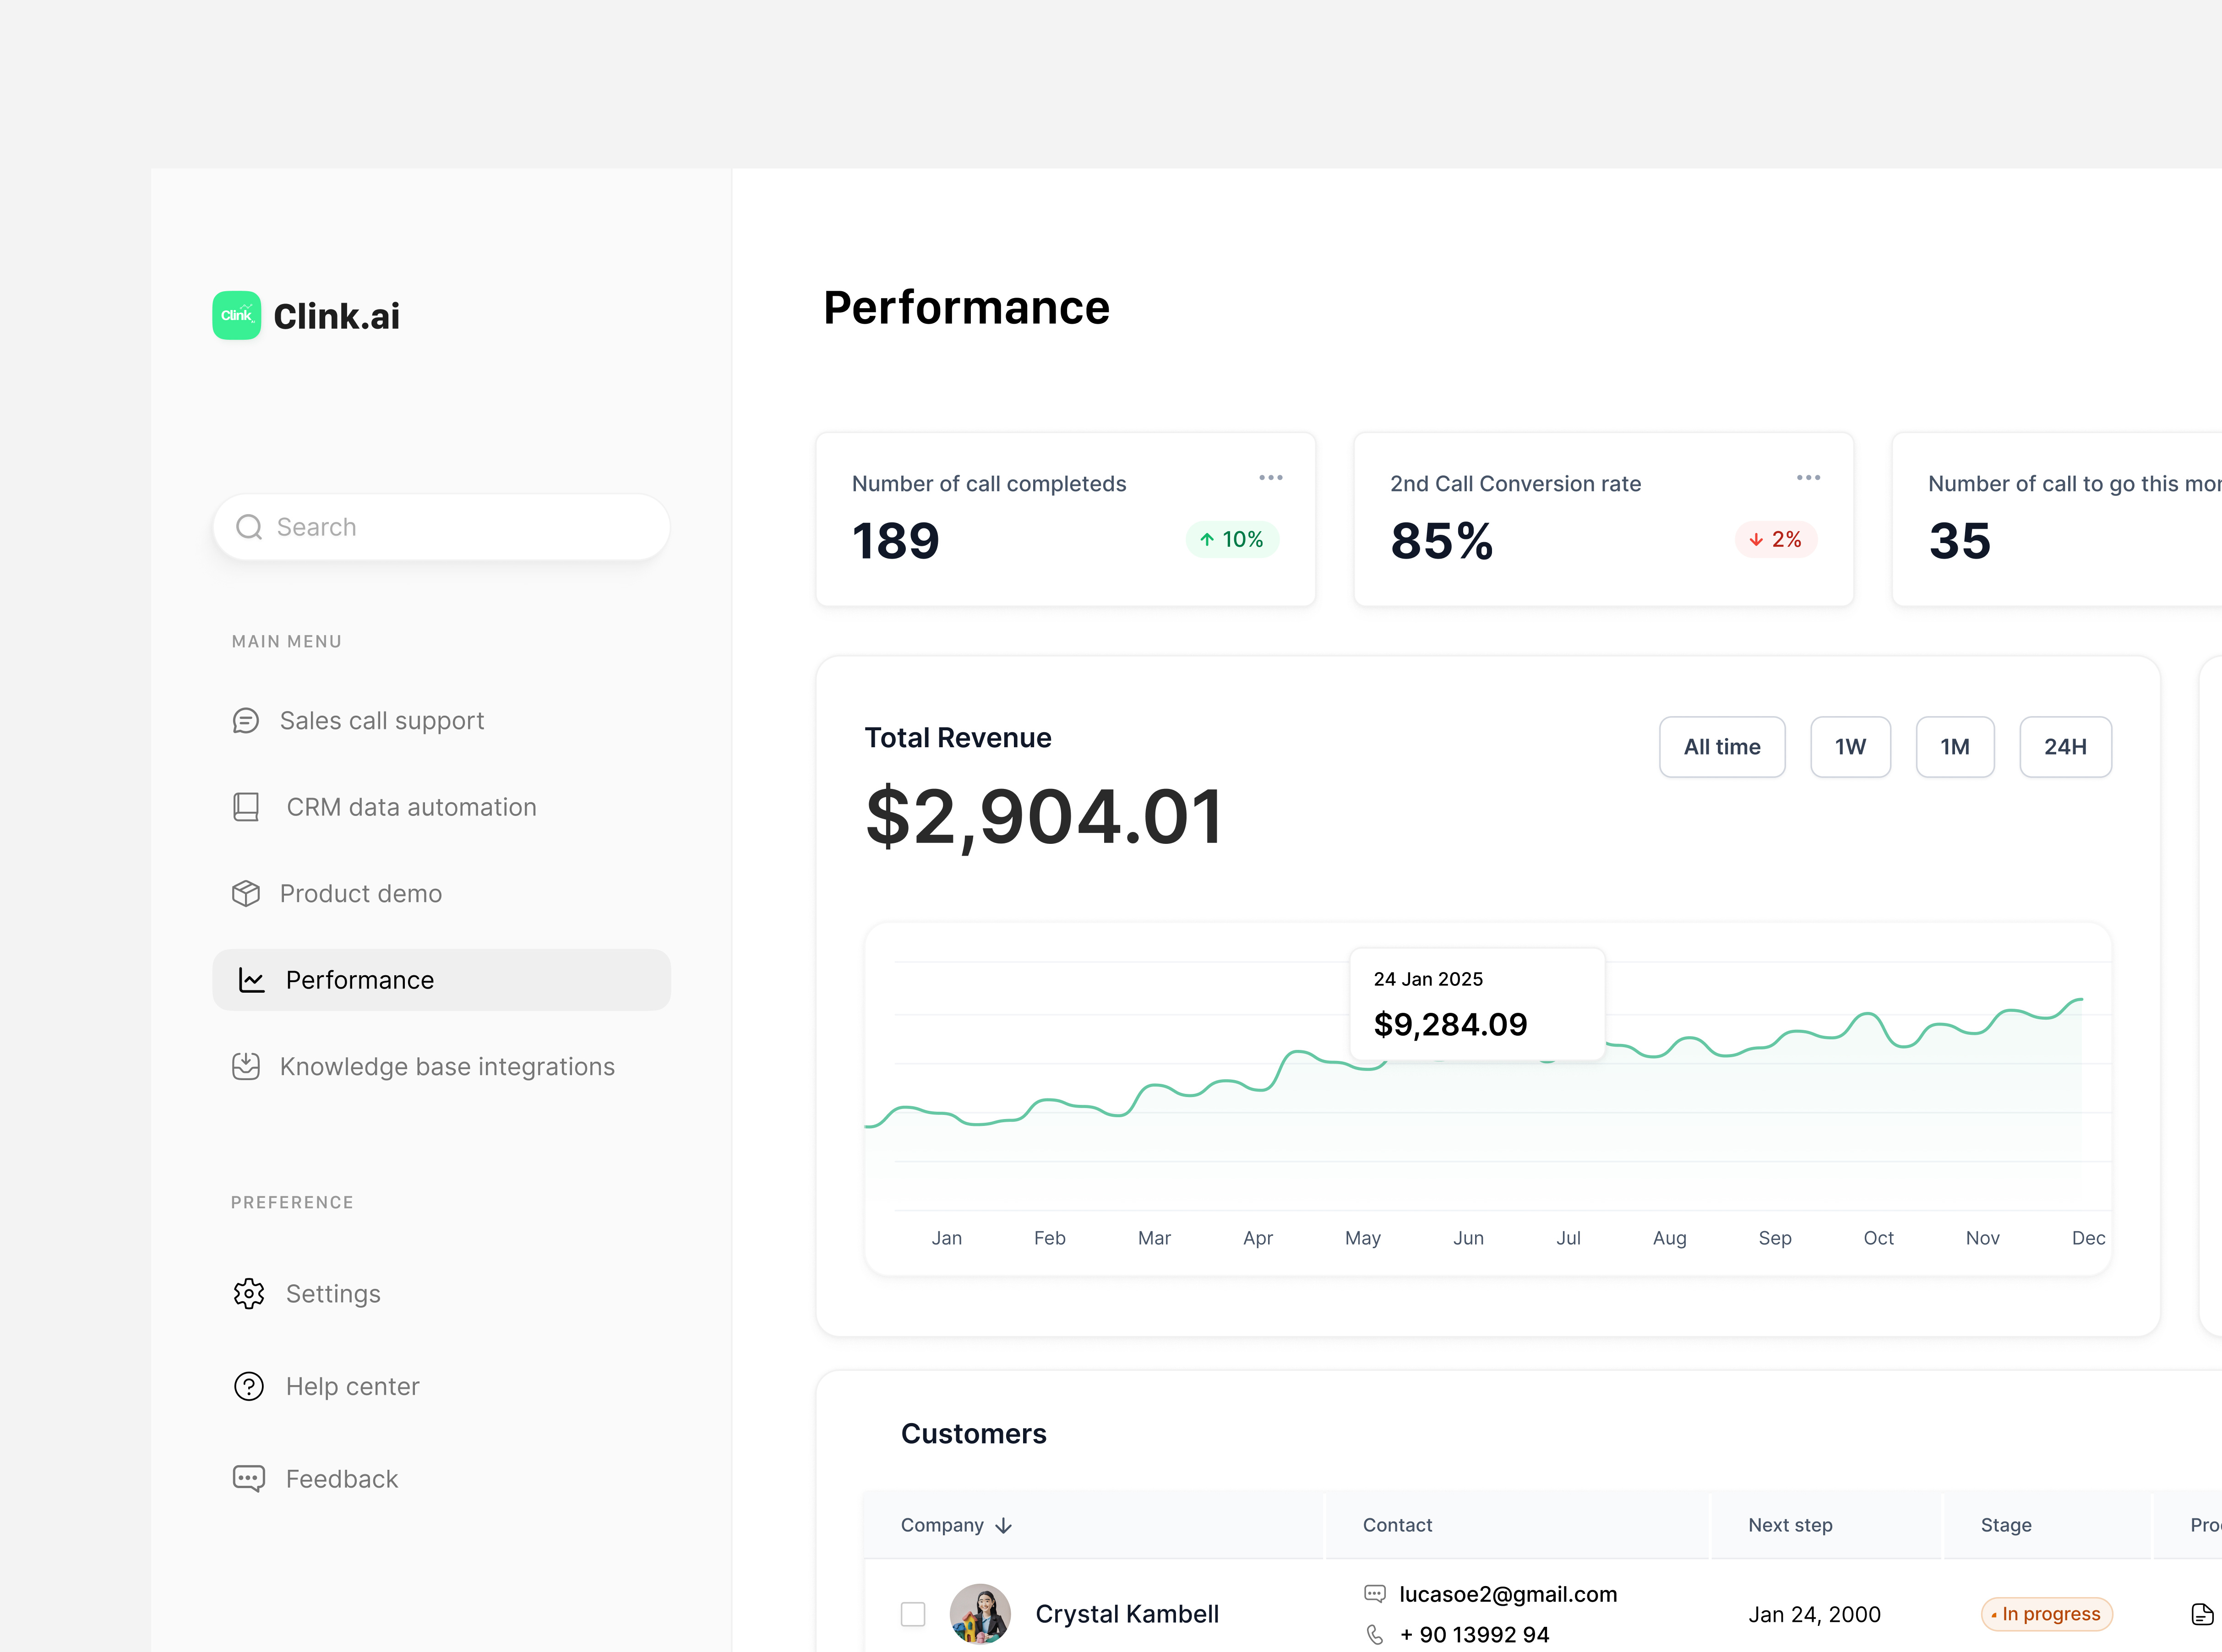Select the Performance chart icon in sidebar
The image size is (2222, 1652).
251,980
